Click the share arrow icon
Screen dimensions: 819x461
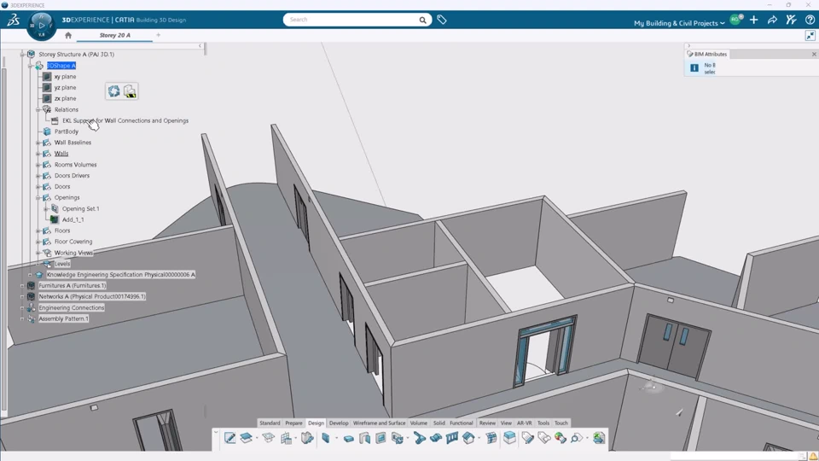(x=772, y=20)
